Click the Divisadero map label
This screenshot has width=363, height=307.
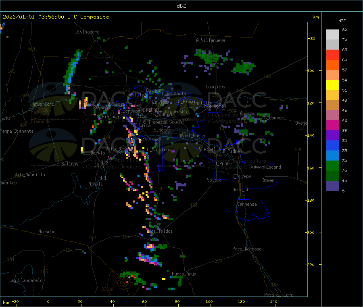[x=87, y=32]
